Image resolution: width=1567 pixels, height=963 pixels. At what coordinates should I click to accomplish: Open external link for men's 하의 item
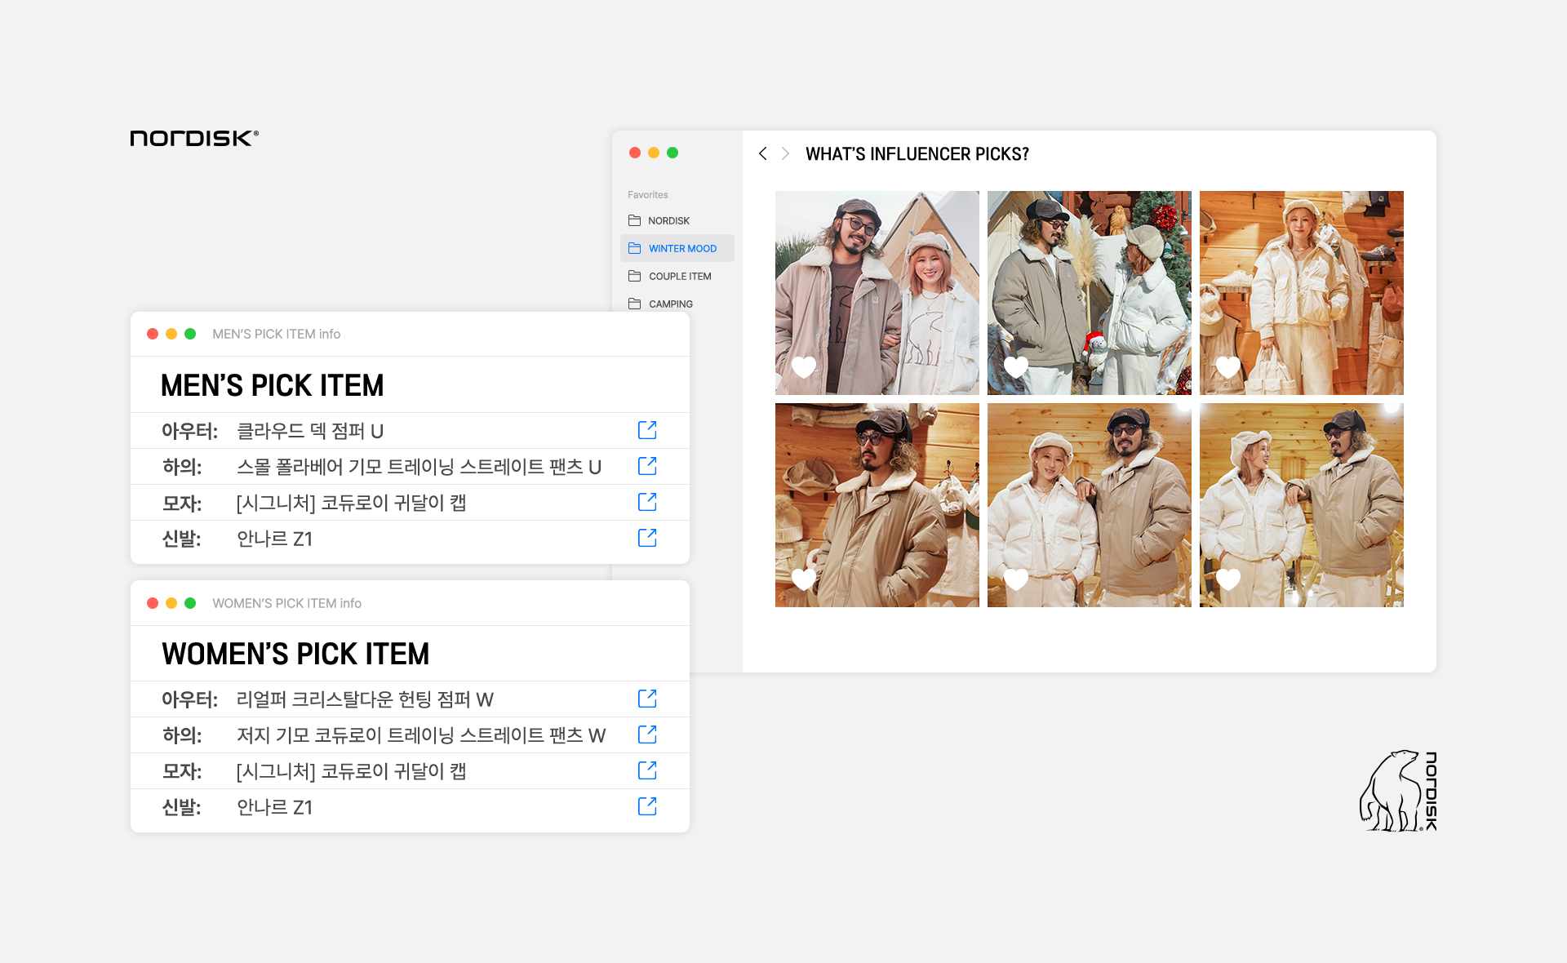(x=647, y=466)
